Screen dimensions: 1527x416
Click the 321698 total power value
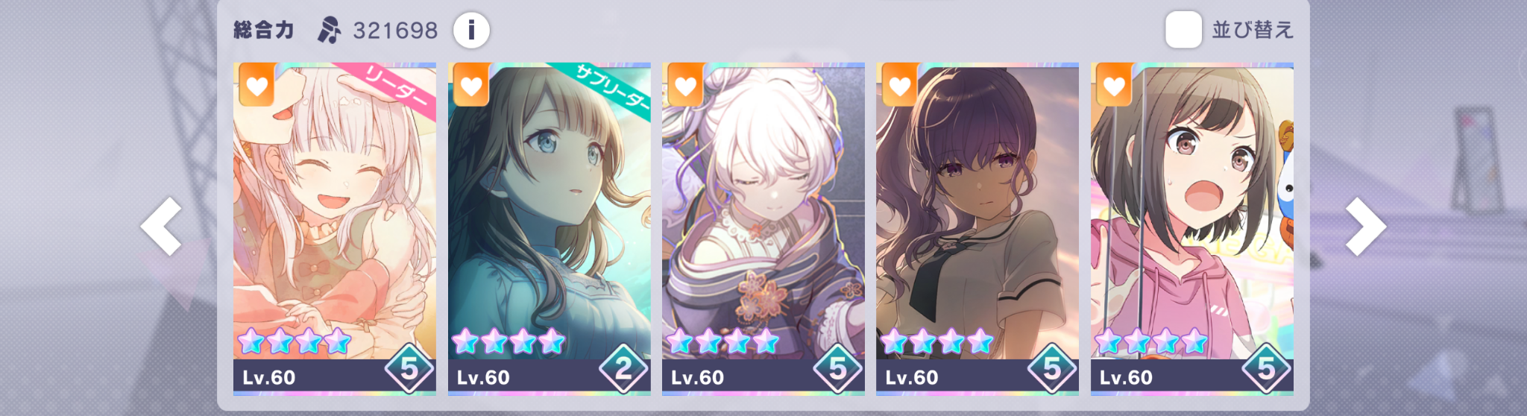395,31
